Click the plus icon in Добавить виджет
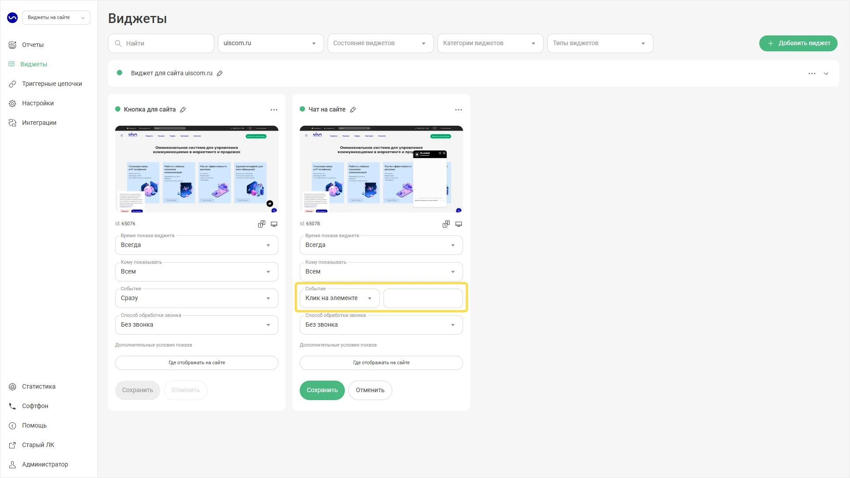Screen dimensions: 850x478 coord(770,43)
